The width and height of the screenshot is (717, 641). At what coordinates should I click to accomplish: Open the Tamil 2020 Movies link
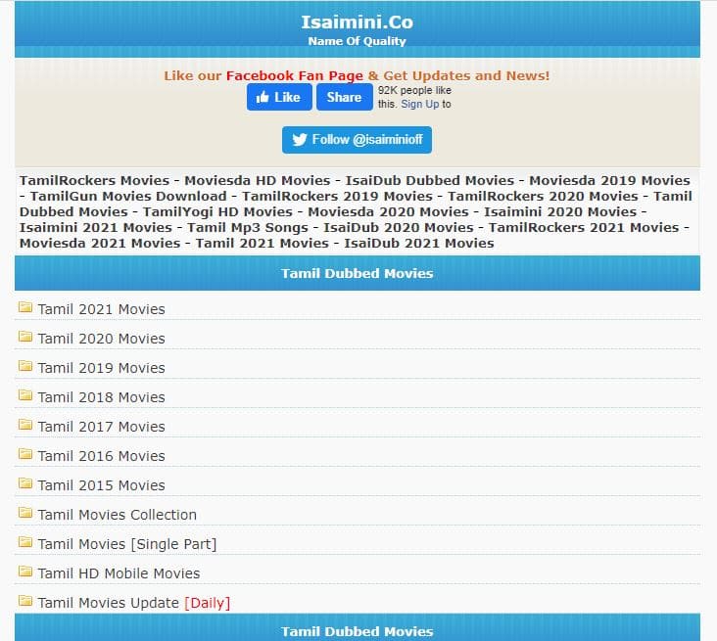pyautogui.click(x=101, y=339)
